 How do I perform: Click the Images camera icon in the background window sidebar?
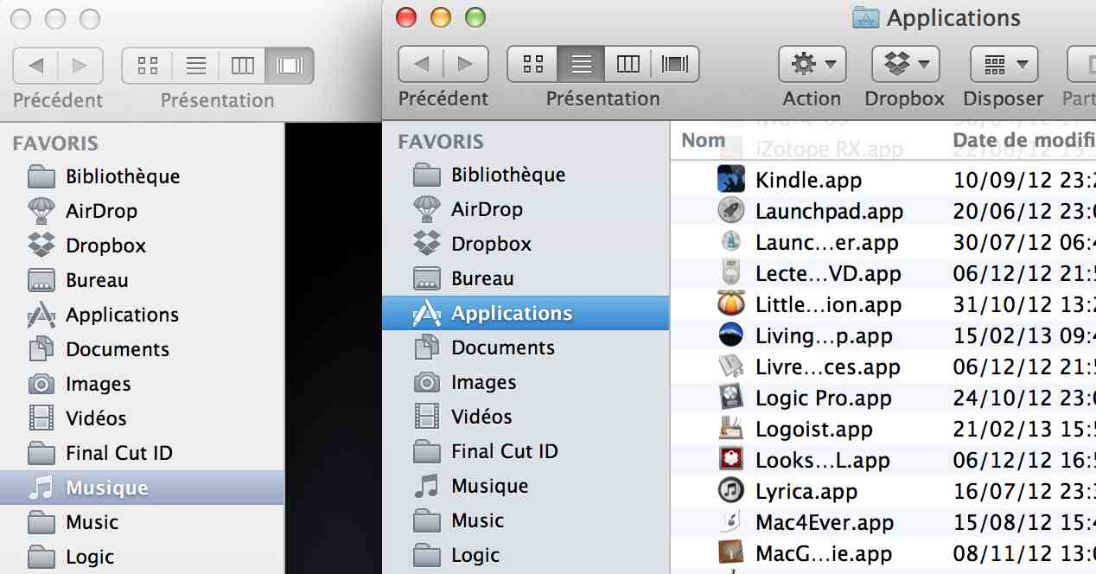(x=41, y=384)
